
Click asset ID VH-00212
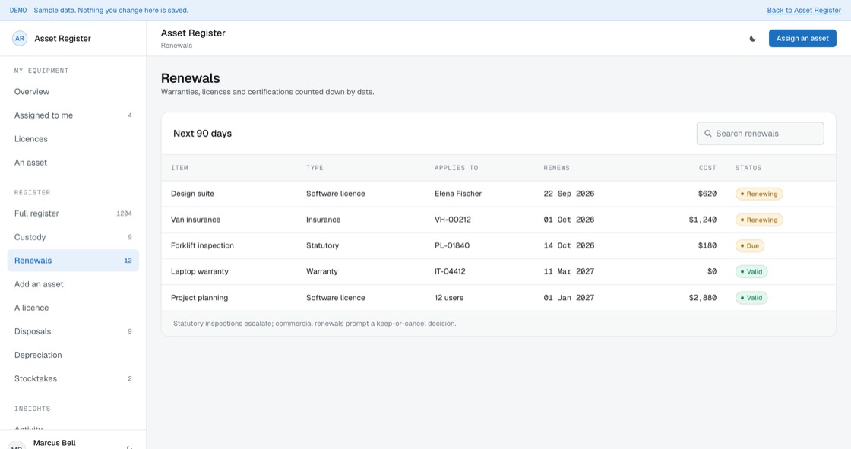(453, 220)
